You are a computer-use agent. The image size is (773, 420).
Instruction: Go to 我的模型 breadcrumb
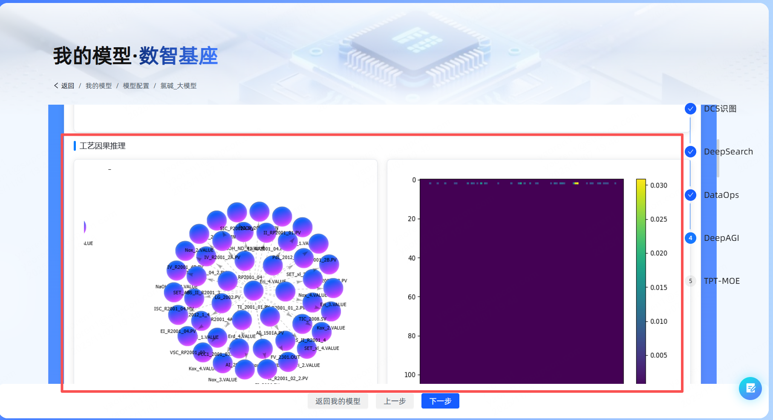[x=98, y=86]
